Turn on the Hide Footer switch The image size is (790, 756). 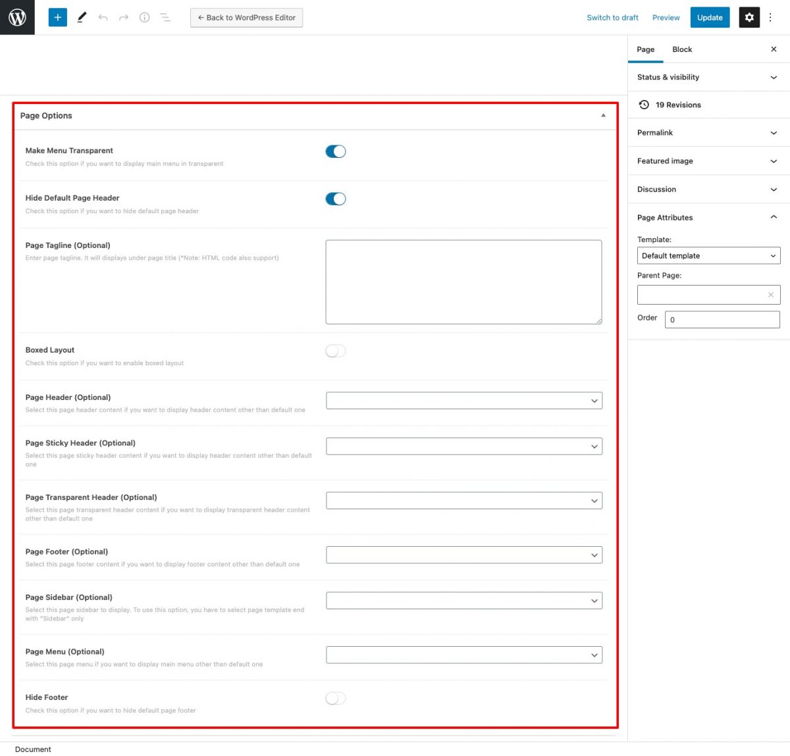point(335,698)
